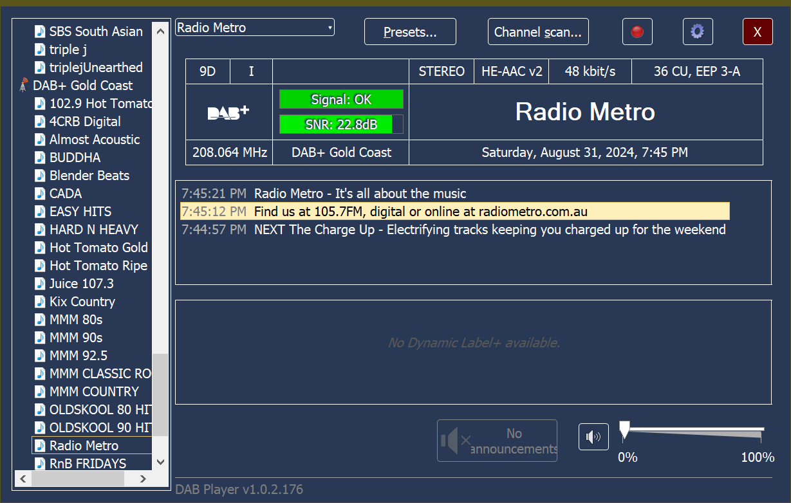Viewport: 791px width, 503px height.
Task: Click the DAB+ logo in info panel
Action: 228,113
